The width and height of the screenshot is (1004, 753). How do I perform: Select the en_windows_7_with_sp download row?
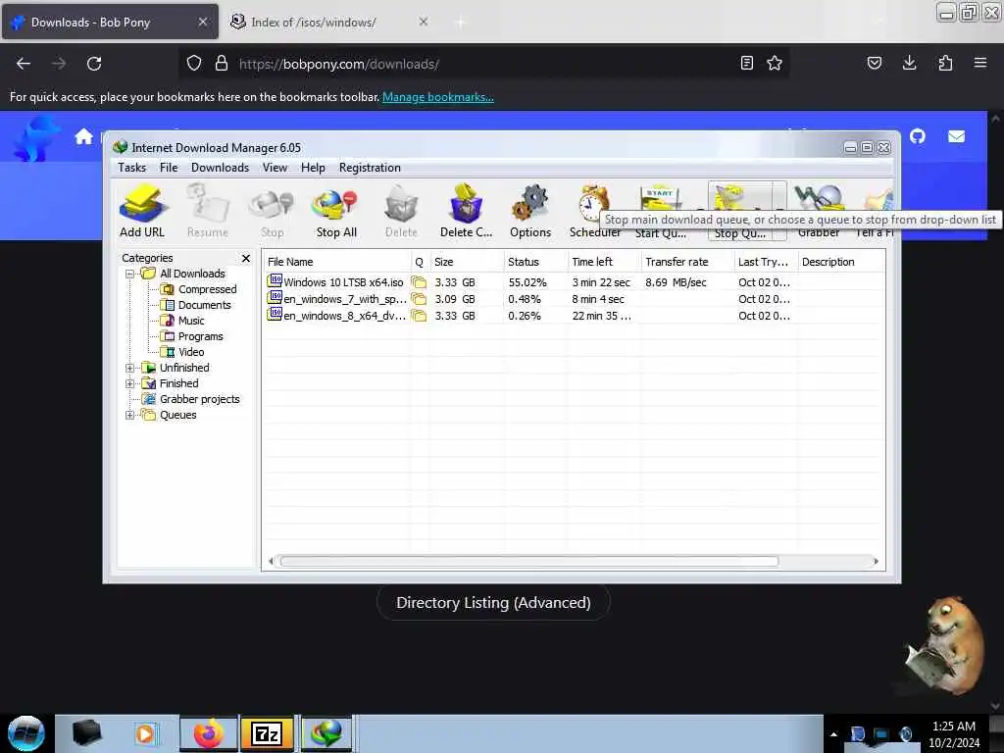point(575,299)
